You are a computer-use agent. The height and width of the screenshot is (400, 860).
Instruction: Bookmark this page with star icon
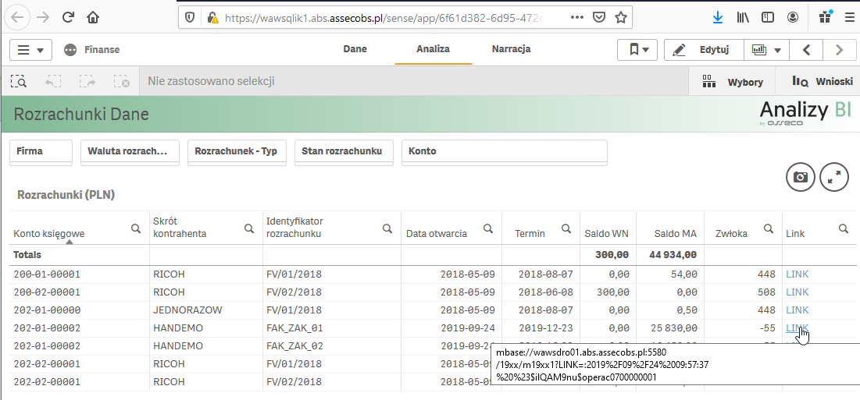(621, 17)
